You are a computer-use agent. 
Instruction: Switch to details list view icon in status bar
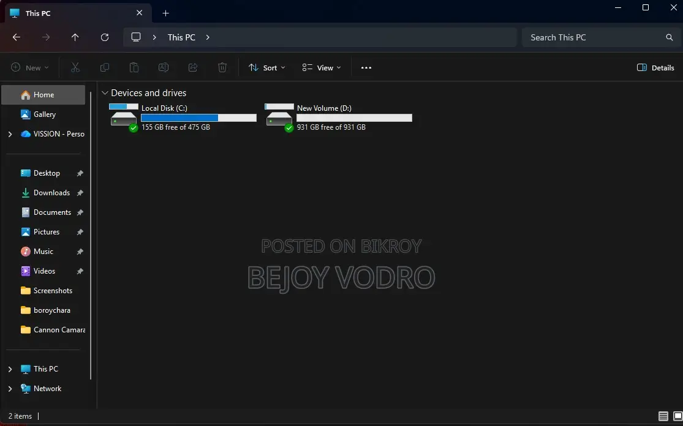click(x=663, y=416)
